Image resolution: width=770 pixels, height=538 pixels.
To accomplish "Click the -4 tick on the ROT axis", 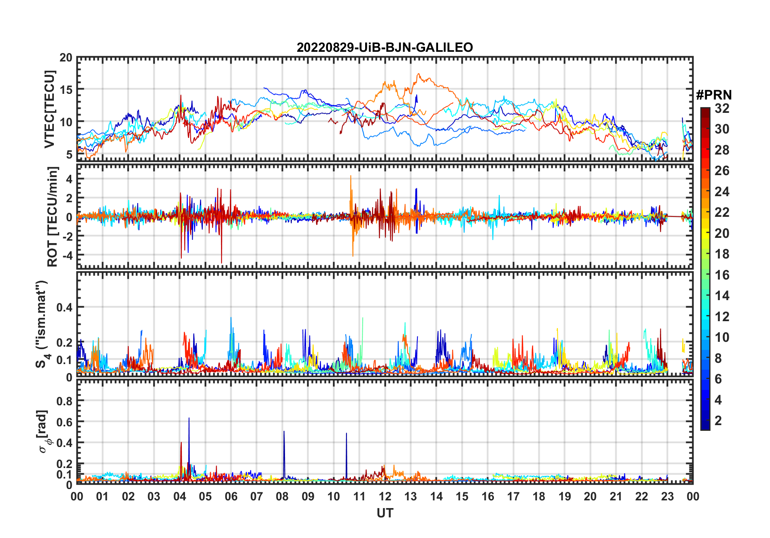I will 67,256.
